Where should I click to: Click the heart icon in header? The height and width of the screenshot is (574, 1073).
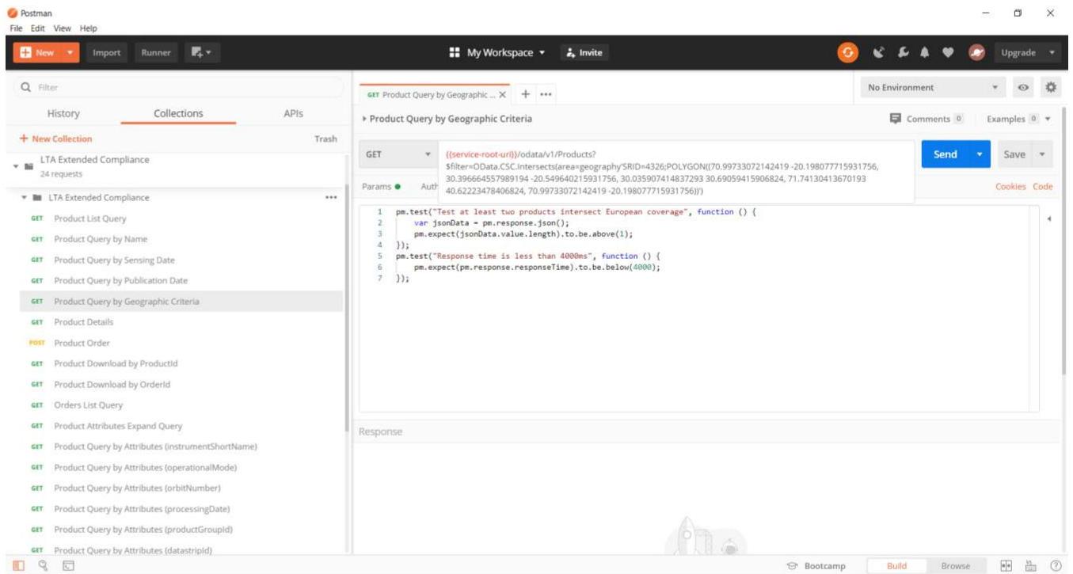click(949, 52)
